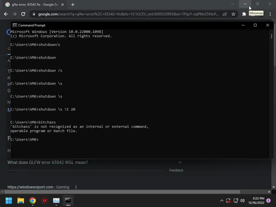
Task: Click the 'shutdown \s \t 20' command line
Action: click(x=43, y=109)
